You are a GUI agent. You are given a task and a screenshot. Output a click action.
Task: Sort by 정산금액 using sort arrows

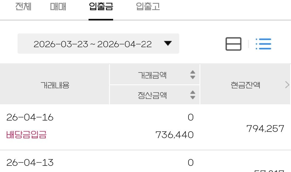click(x=193, y=95)
